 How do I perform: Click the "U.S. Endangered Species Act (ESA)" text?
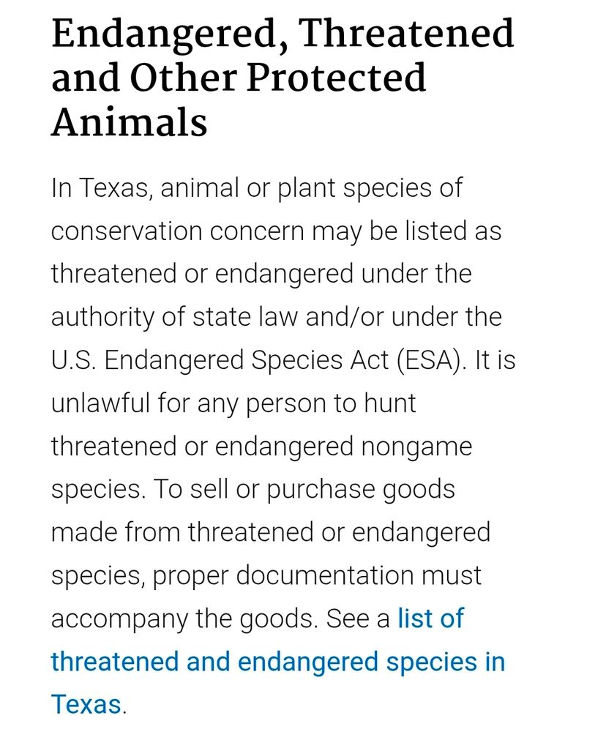click(258, 361)
